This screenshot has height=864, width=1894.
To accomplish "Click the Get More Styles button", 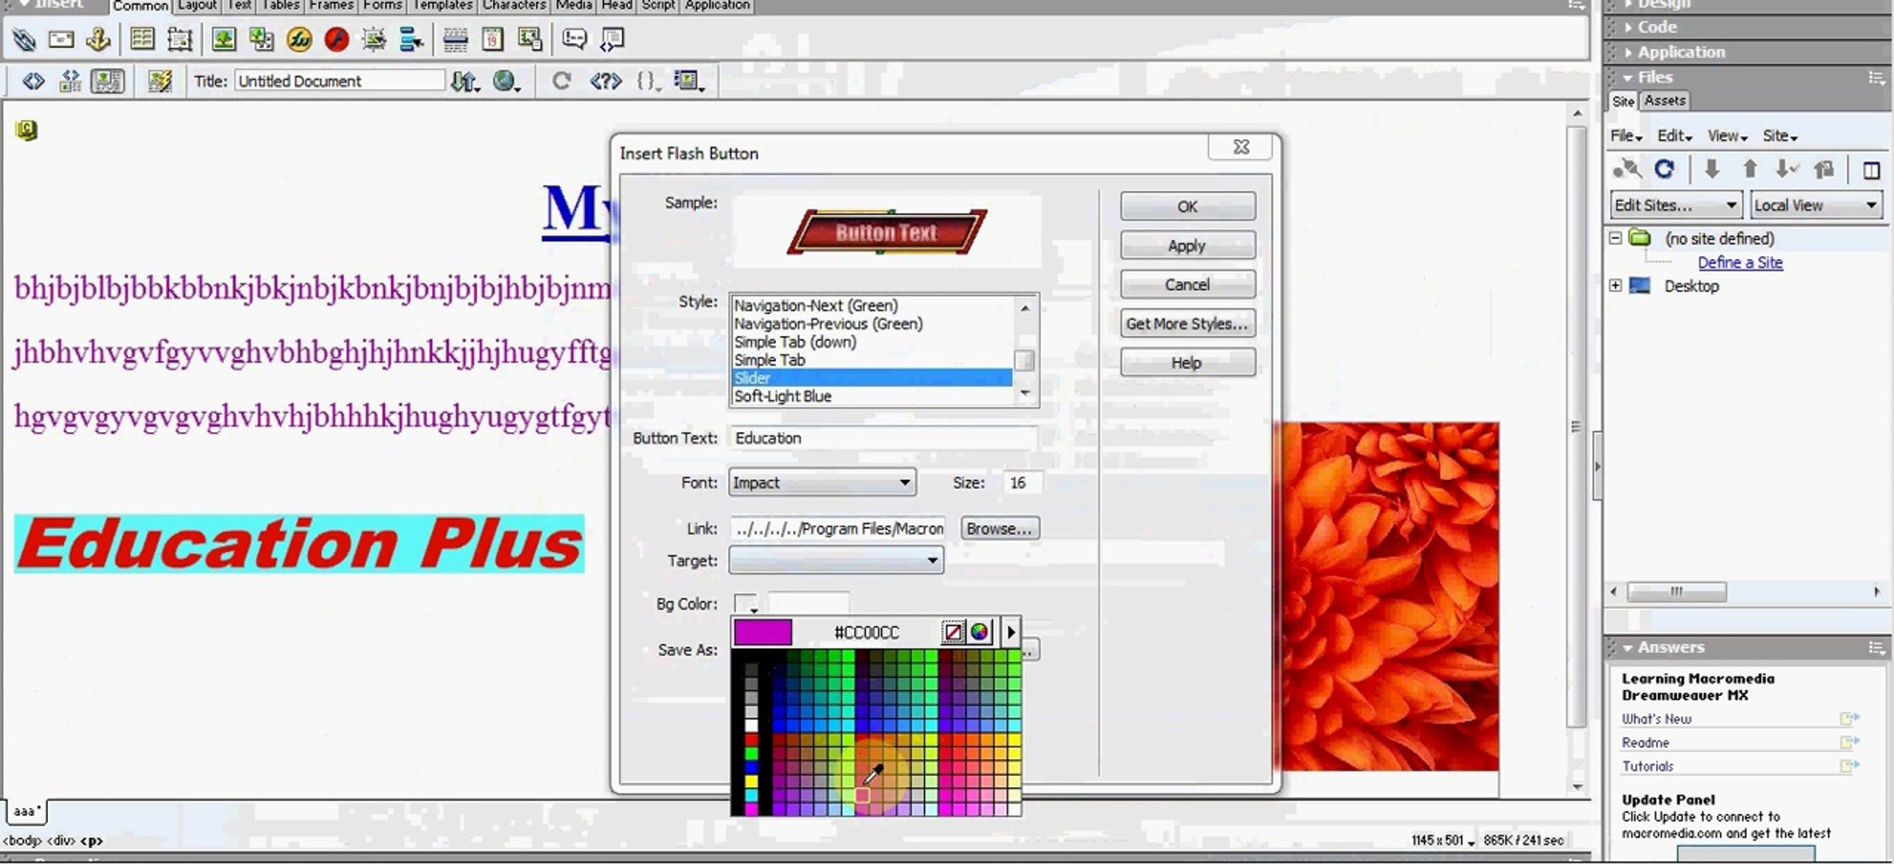I will click(x=1187, y=323).
